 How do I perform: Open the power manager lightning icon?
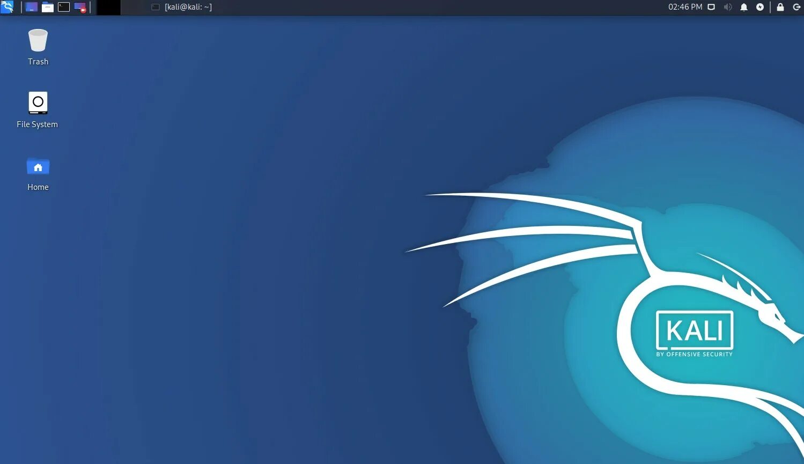coord(760,7)
